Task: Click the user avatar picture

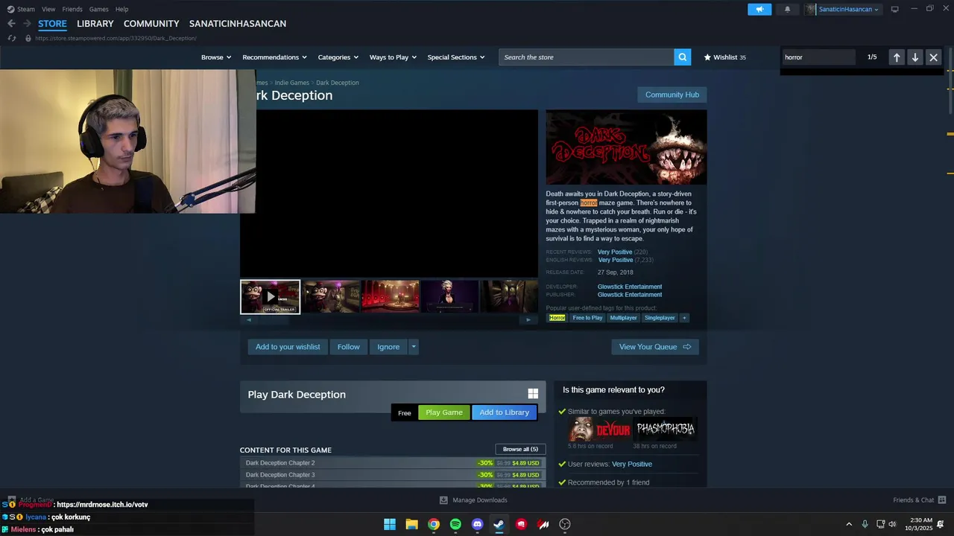Action: tap(810, 9)
